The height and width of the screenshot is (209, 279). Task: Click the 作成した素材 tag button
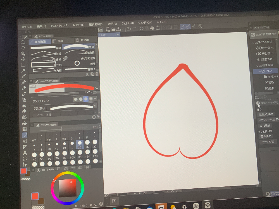pos(266,114)
